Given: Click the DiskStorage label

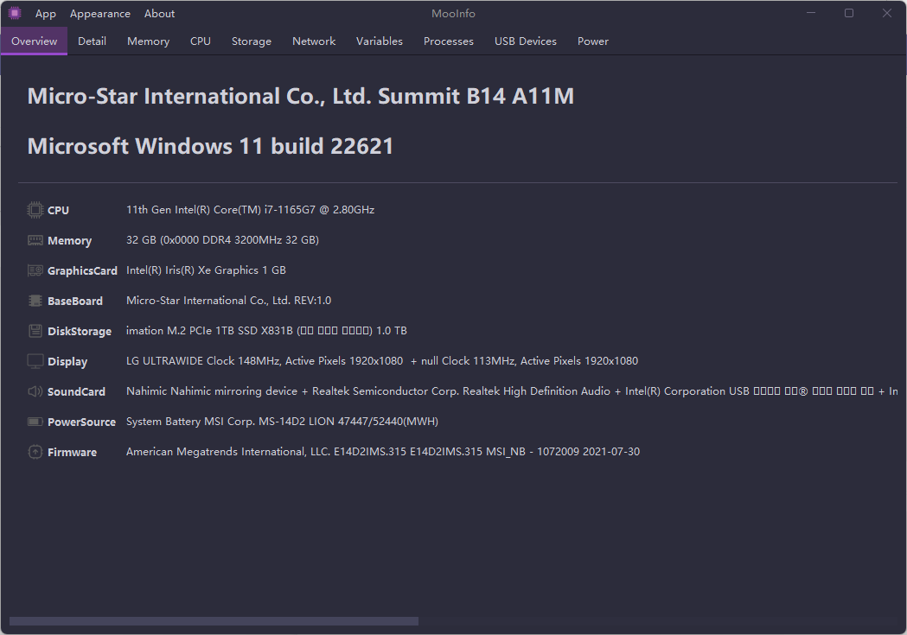Looking at the screenshot, I should (x=80, y=332).
